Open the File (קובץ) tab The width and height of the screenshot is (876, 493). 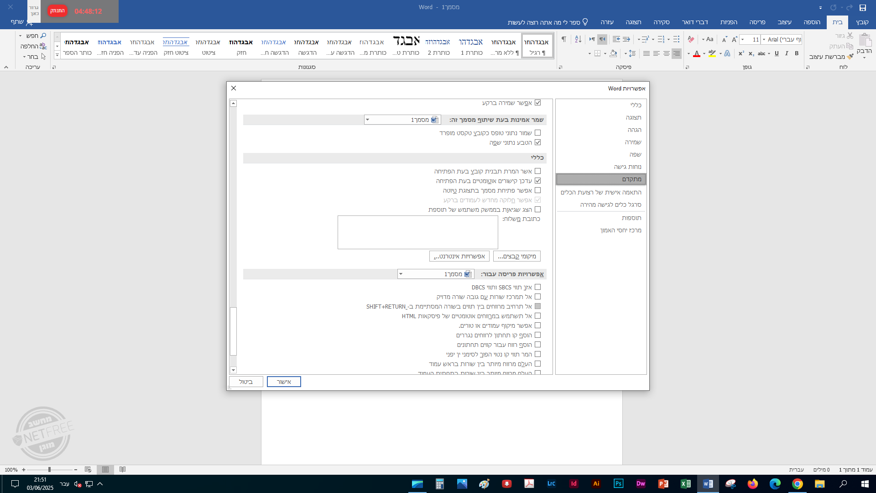coord(862,22)
